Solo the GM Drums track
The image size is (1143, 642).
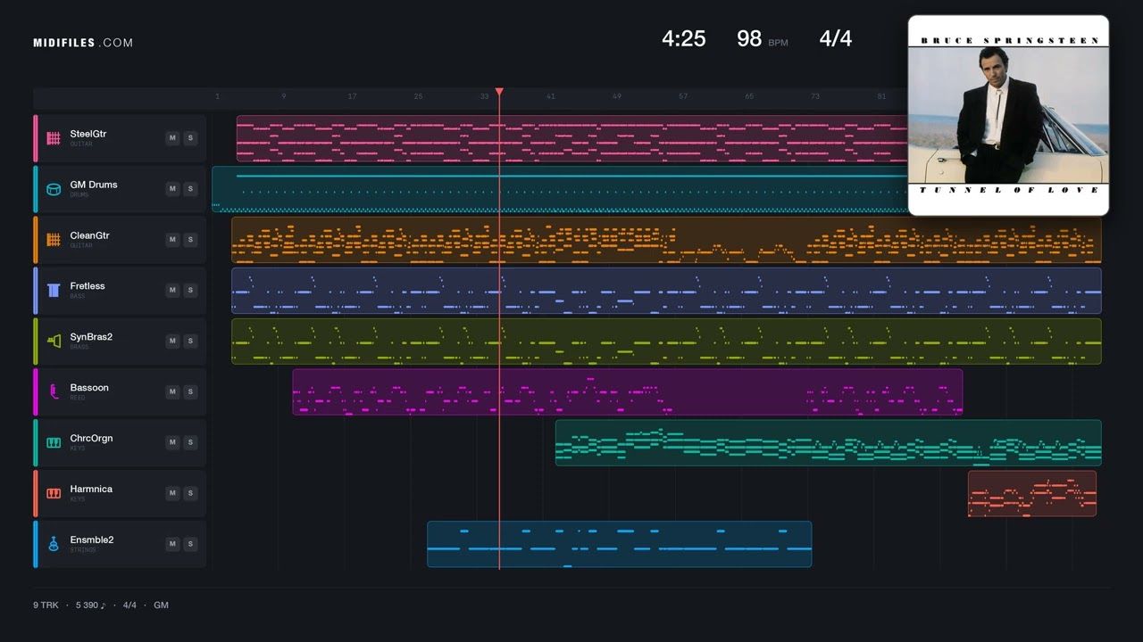(190, 189)
